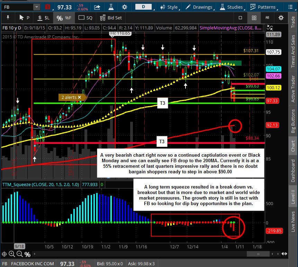Open the Times And Sales side tab
298x267 pixels.
click(293, 51)
